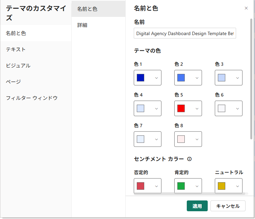255x219 pixels.
Task: Open the 色 1 color dropdown
Action: (x=148, y=78)
